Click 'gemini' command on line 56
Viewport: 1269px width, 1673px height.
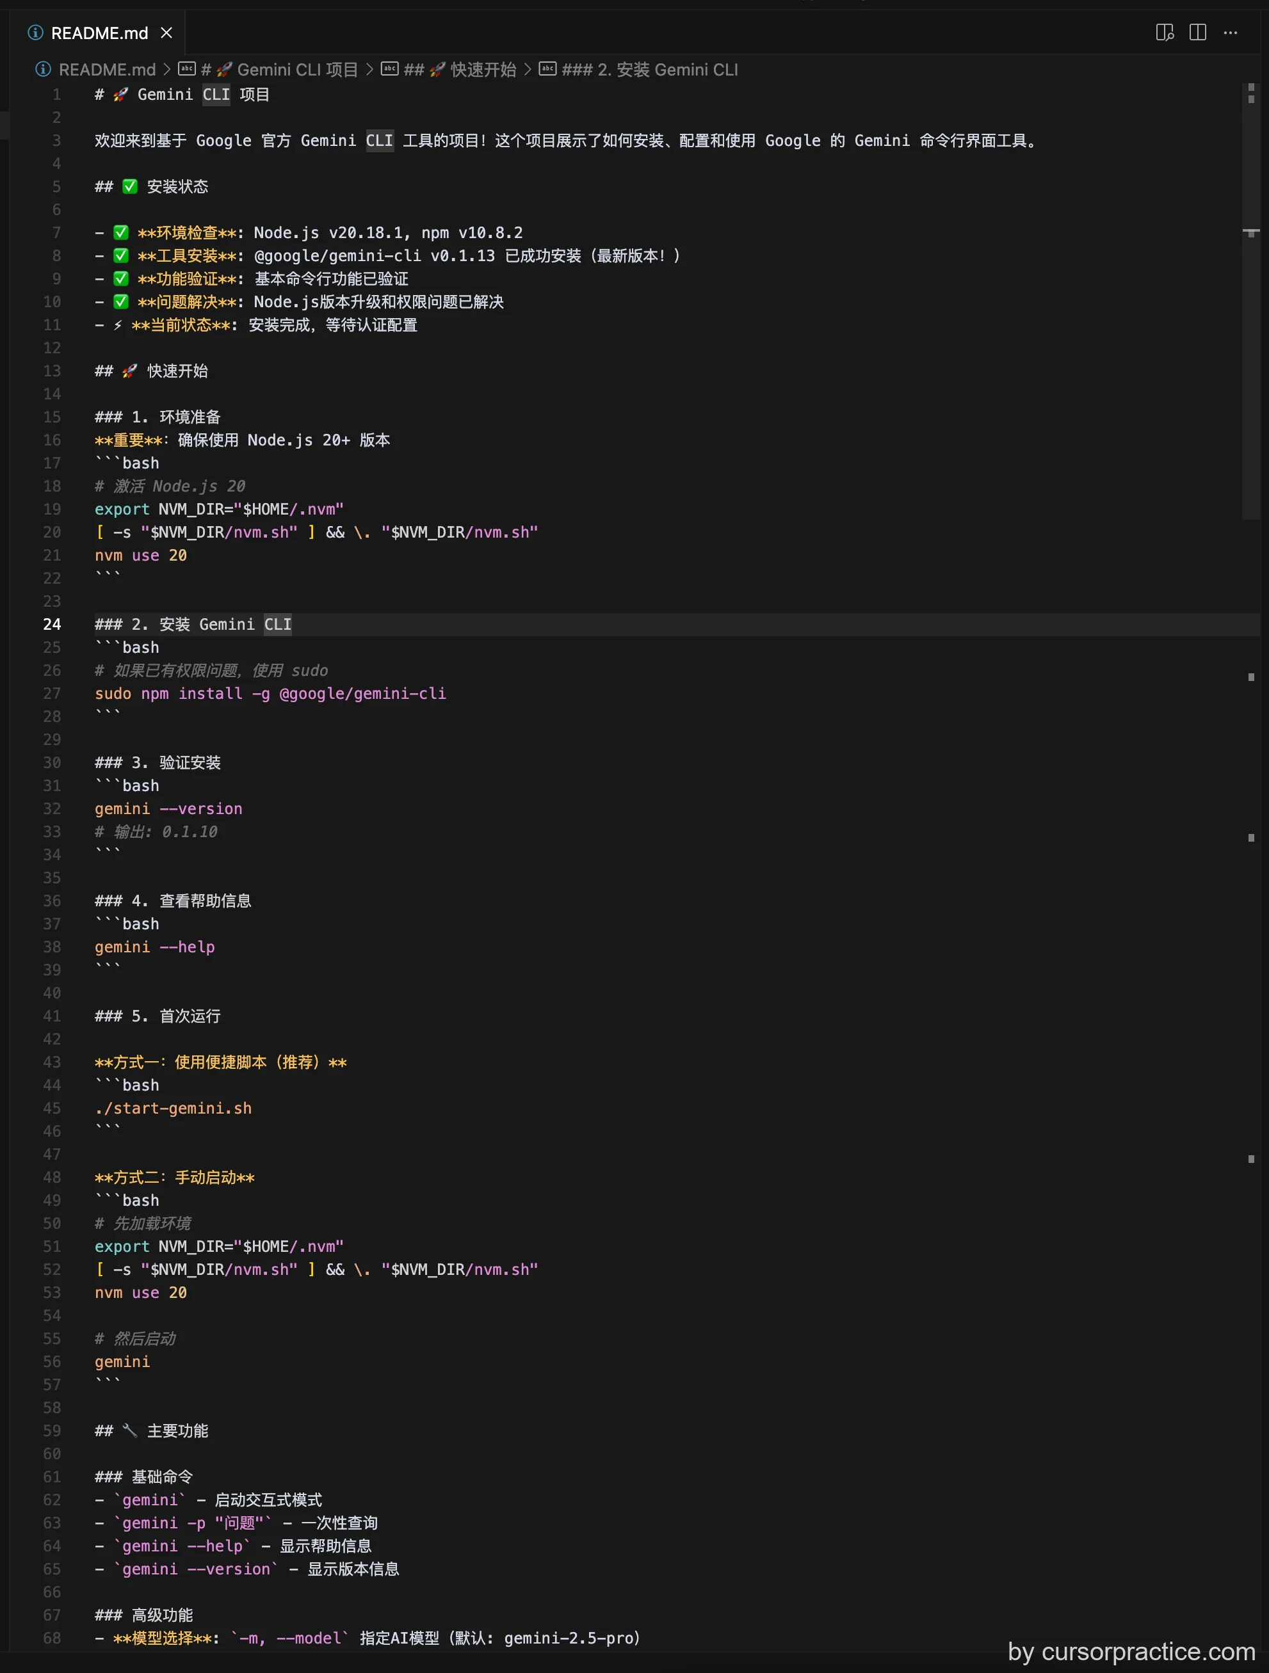click(122, 1361)
